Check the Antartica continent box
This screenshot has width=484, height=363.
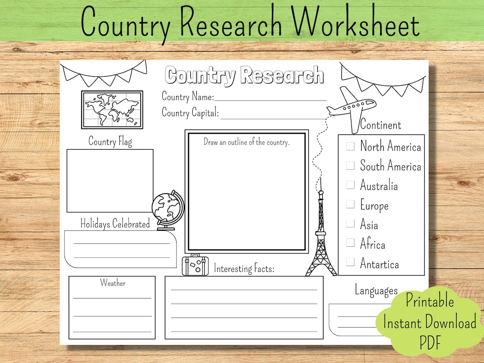click(x=350, y=262)
